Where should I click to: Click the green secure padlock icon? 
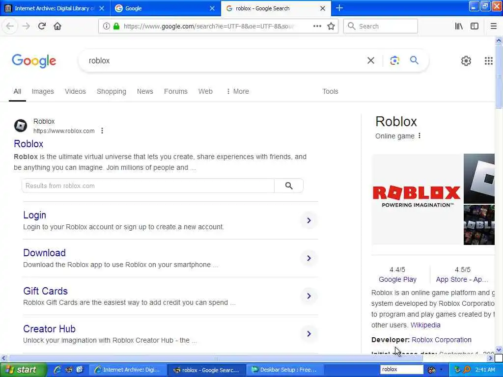[116, 26]
